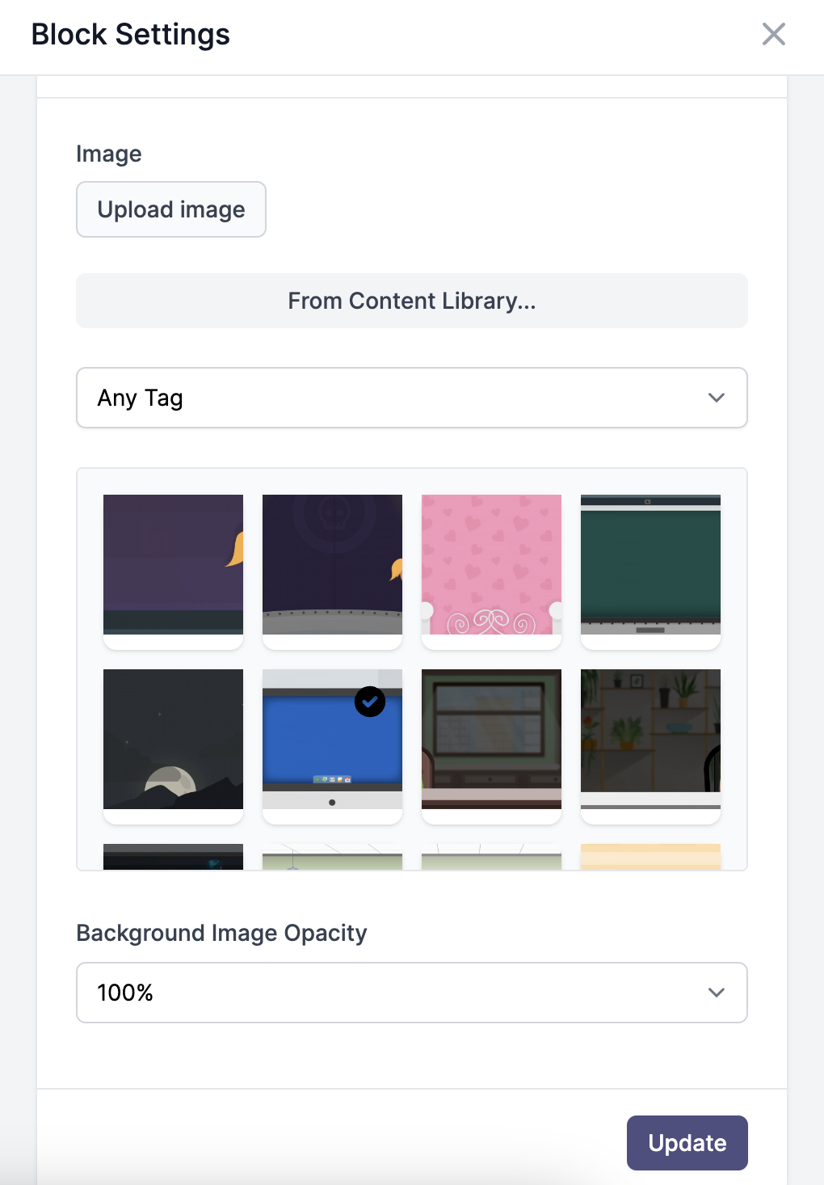Choose the classroom window background
Viewport: 824px width, 1185px height.
491,740
